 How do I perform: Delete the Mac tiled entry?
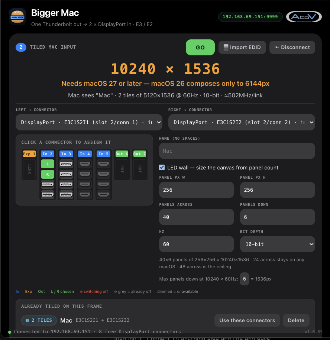(296, 320)
